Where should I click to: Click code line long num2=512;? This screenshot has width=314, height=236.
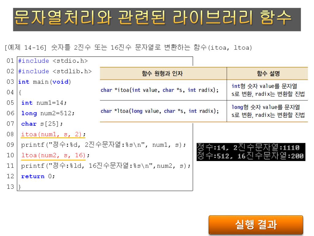click(48, 113)
